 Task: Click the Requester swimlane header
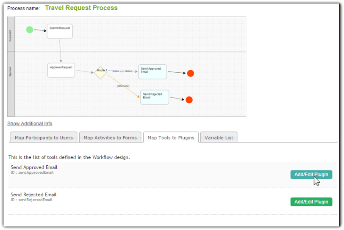(11, 34)
